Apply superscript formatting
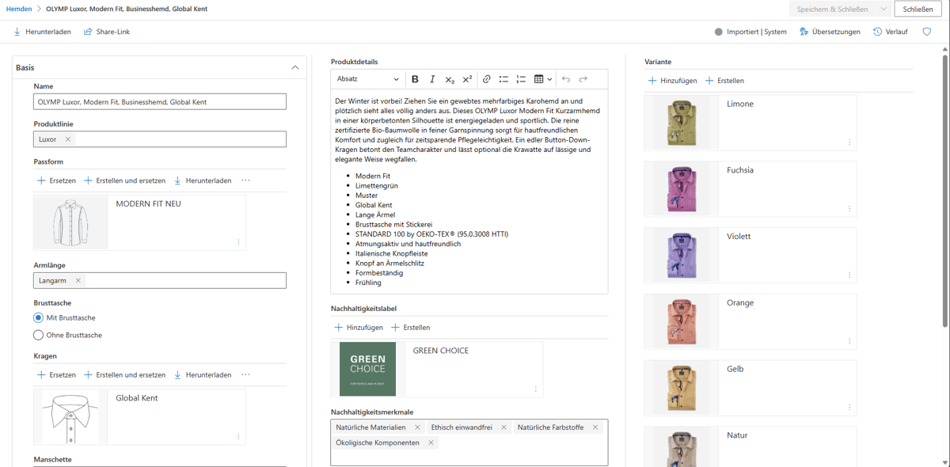The width and height of the screenshot is (950, 467). click(x=467, y=79)
